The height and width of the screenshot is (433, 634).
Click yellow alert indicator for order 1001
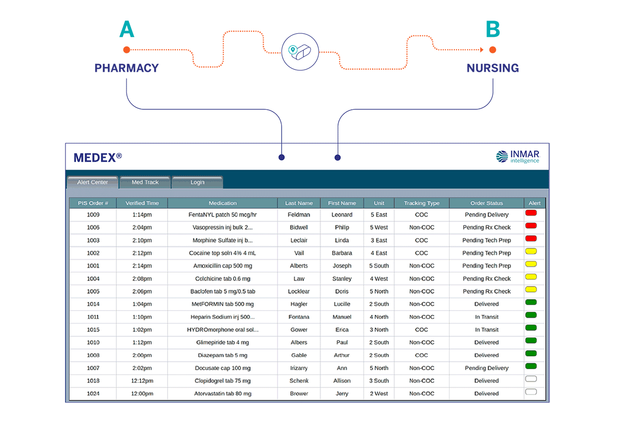531,264
